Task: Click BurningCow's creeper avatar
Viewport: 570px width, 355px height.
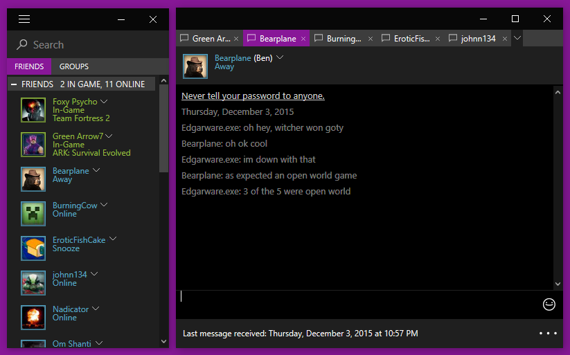Action: (33, 214)
